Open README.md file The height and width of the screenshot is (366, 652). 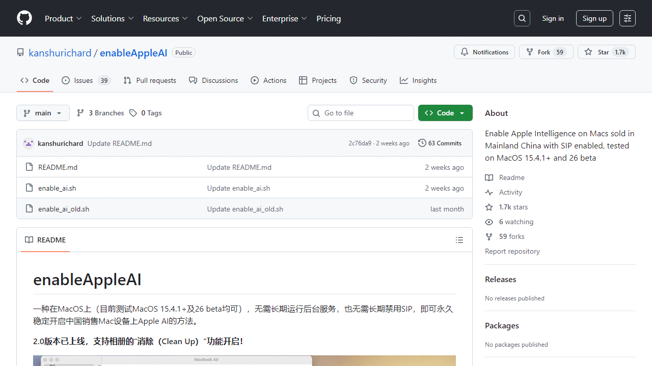click(x=58, y=167)
